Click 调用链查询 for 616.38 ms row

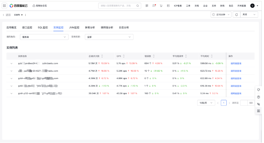[236, 86]
